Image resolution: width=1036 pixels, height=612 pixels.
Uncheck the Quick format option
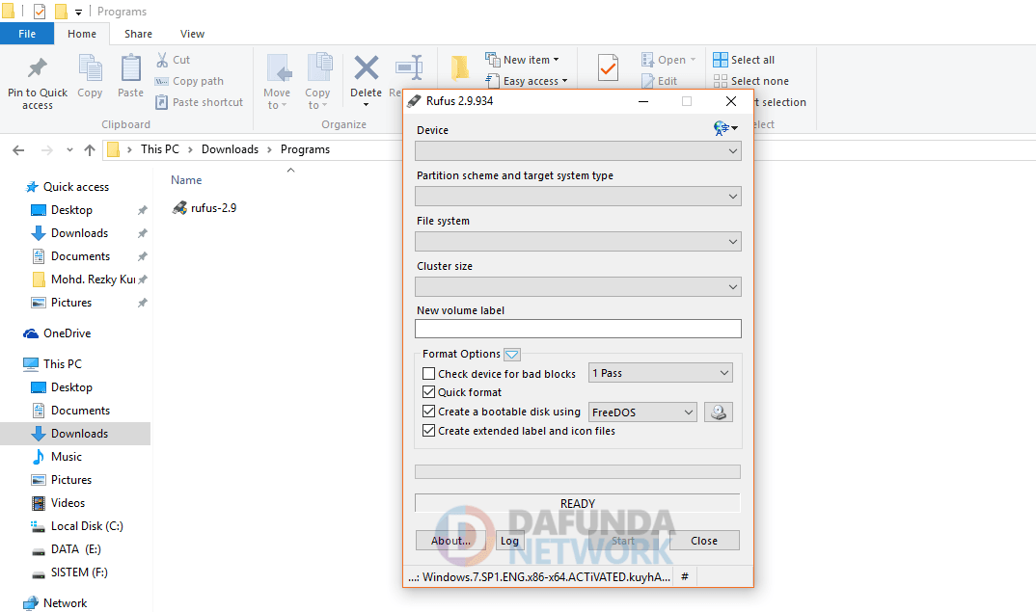pos(429,392)
